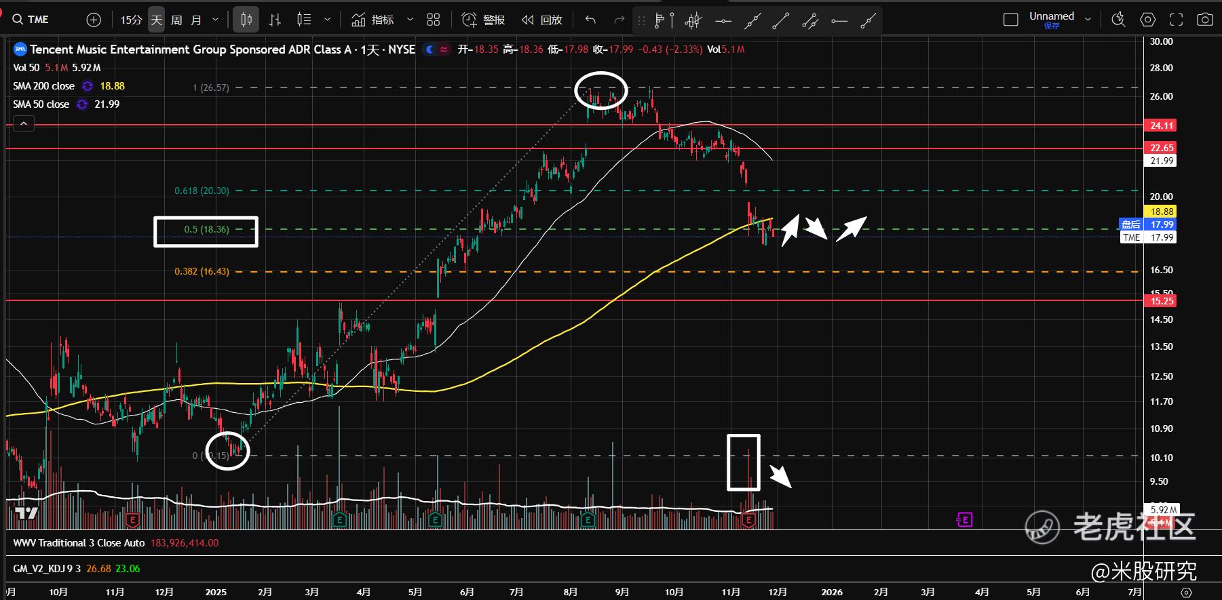Image resolution: width=1222 pixels, height=600 pixels.
Task: Grab the drawing toolbar drag handle
Action: click(x=641, y=21)
